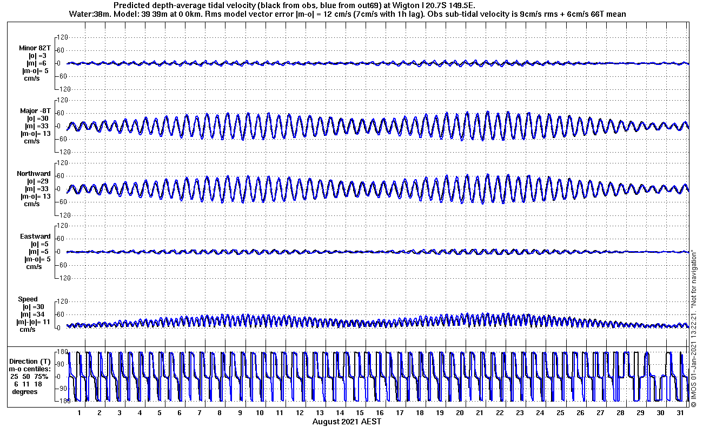This screenshot has height=433, width=703.
Task: Click the day 10 date tick label
Action: [260, 412]
